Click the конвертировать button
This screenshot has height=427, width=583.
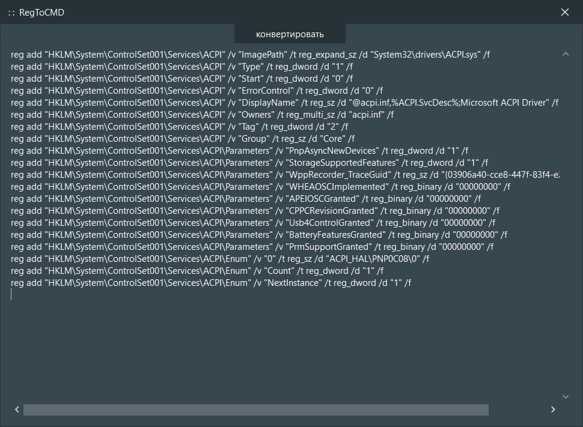point(290,34)
